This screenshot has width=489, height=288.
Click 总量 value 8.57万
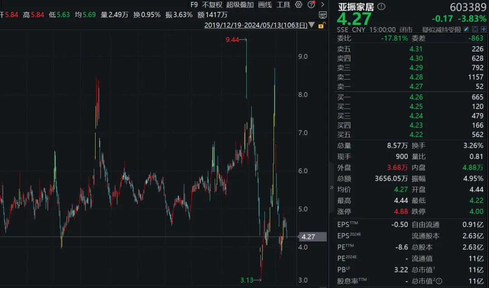point(398,146)
